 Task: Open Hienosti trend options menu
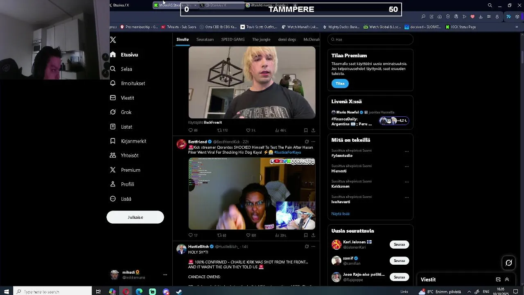point(407,167)
